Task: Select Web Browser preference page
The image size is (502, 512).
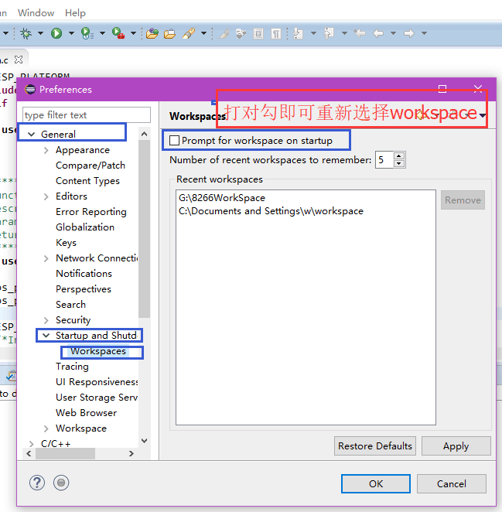Action: pyautogui.click(x=86, y=413)
